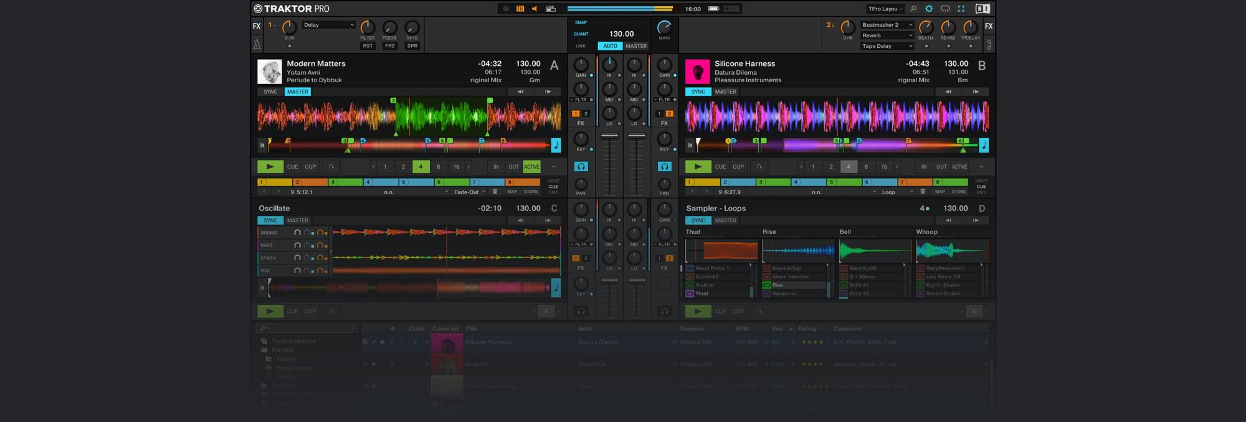
Task: Skip to start of Deck A track
Action: click(x=262, y=146)
